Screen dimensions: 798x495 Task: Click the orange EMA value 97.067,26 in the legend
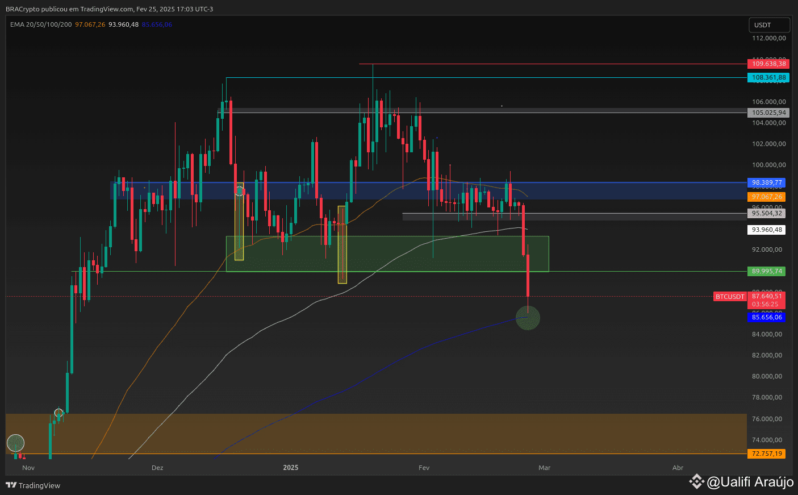pos(90,24)
